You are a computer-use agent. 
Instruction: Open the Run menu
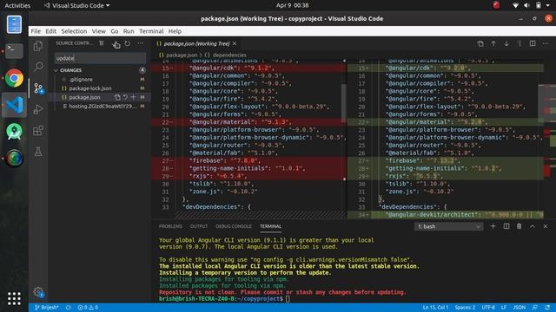pyautogui.click(x=129, y=31)
